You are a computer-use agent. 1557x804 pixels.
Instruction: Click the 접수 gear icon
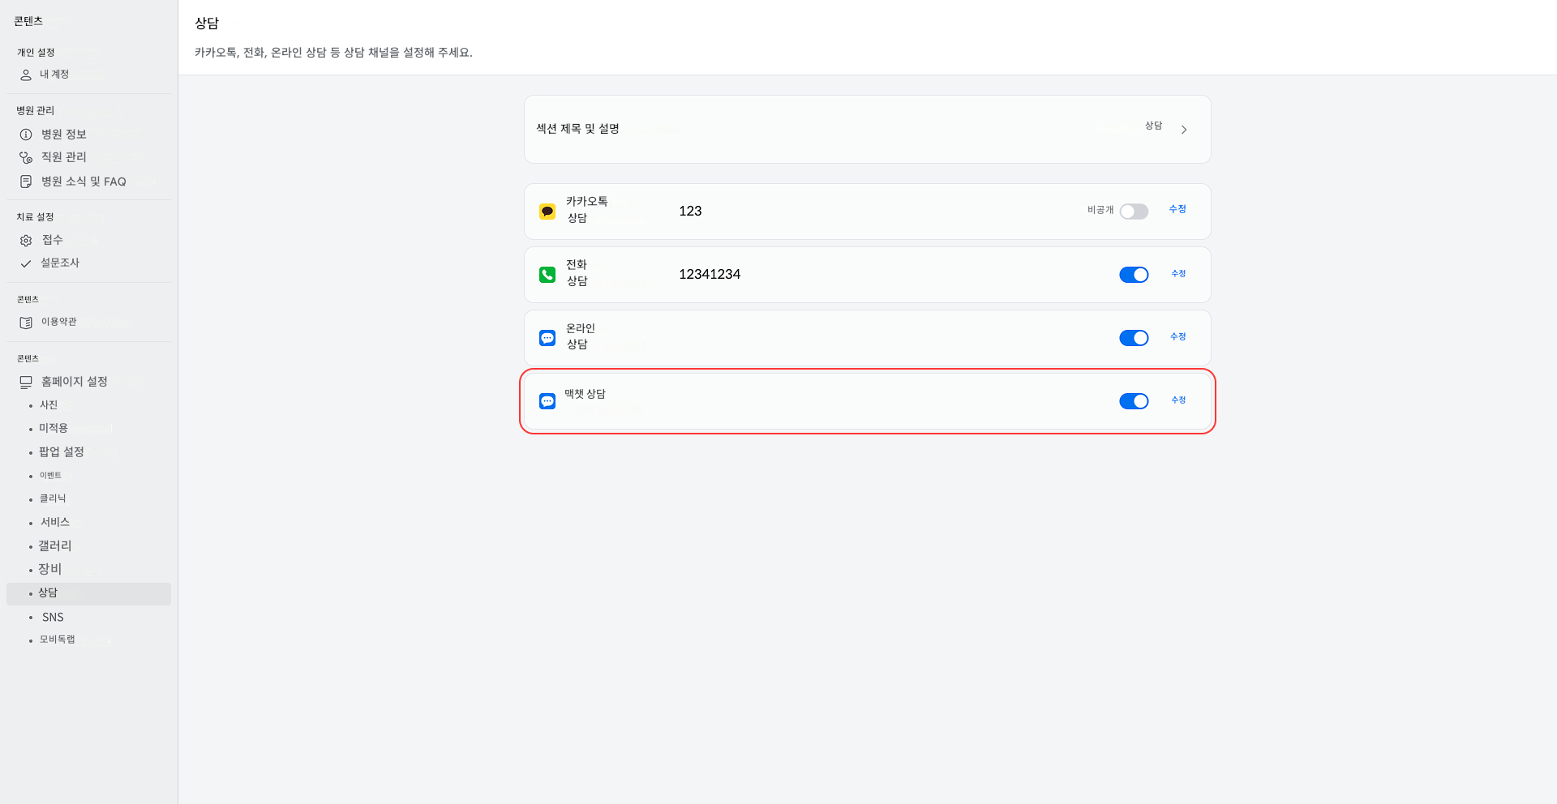26,241
